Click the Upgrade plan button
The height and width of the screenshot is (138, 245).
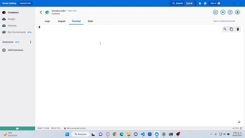[25, 3]
